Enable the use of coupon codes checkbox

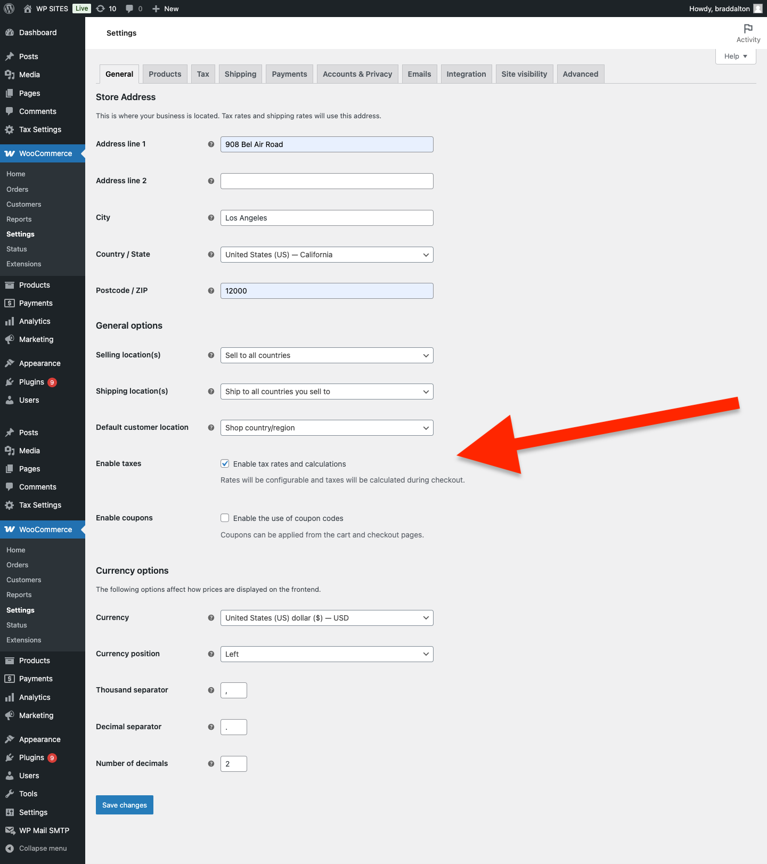pos(225,518)
